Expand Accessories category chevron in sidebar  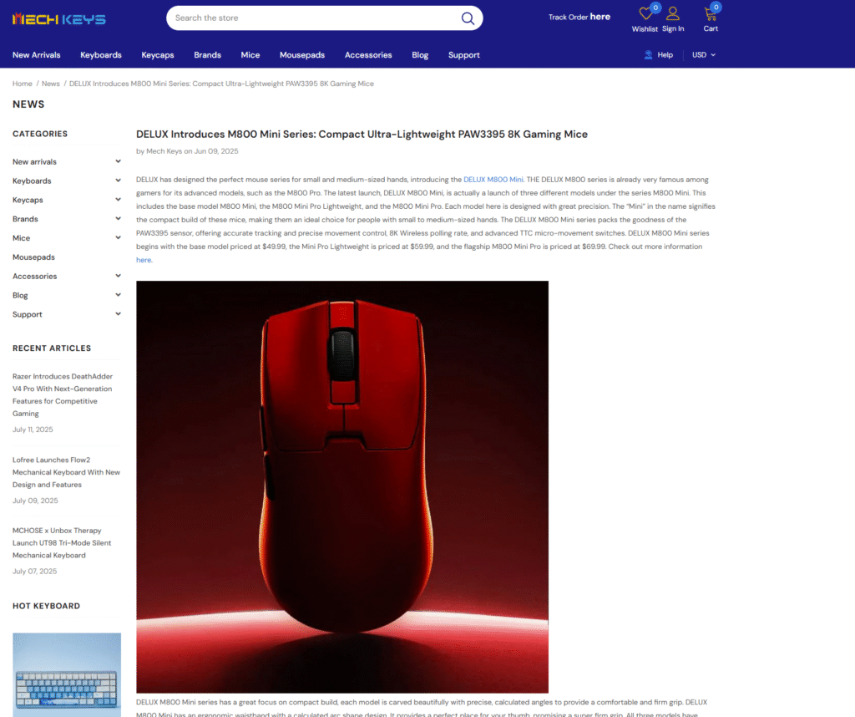118,276
